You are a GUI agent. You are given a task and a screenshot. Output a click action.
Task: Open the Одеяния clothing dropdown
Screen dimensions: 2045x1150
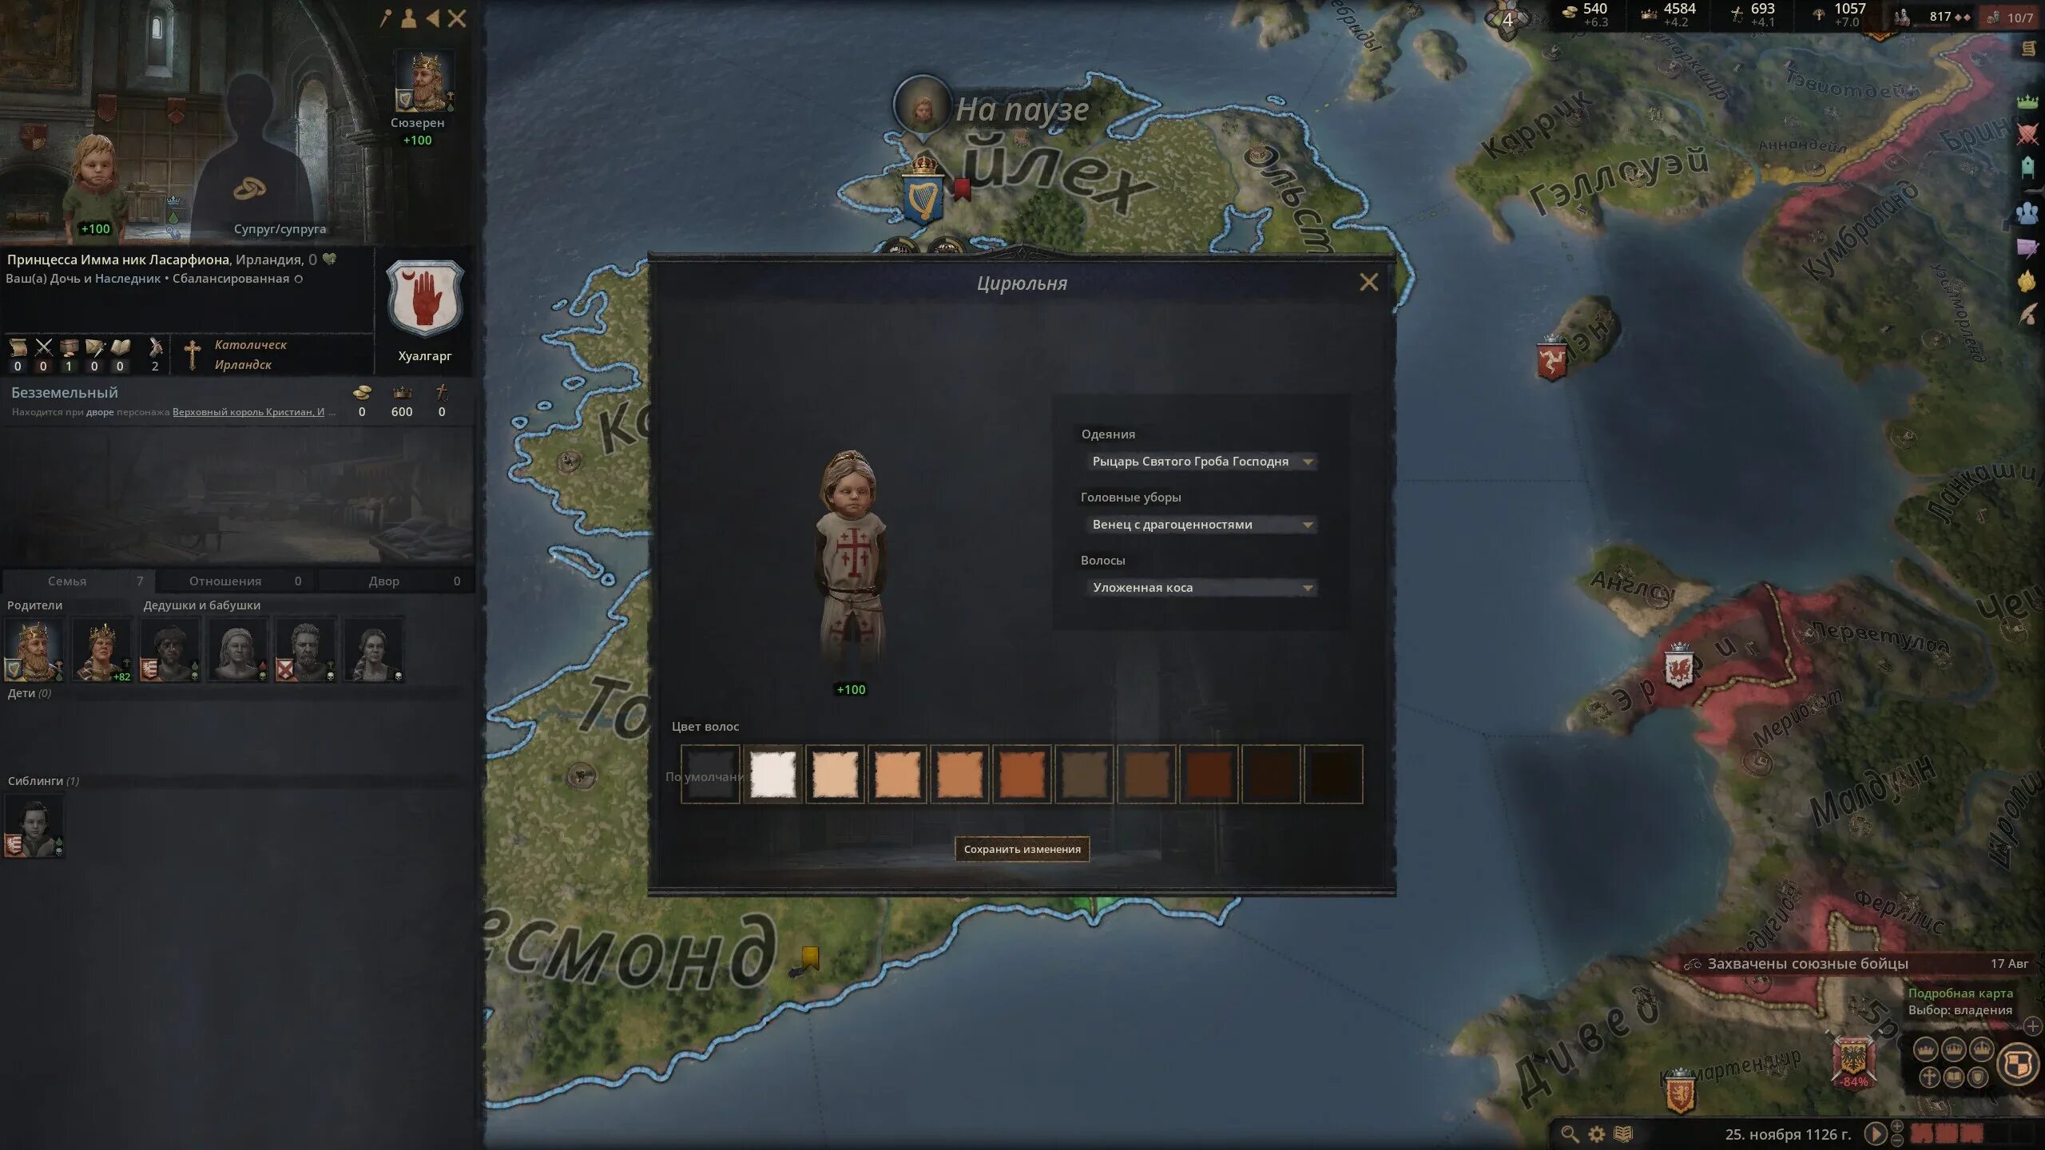click(1201, 462)
